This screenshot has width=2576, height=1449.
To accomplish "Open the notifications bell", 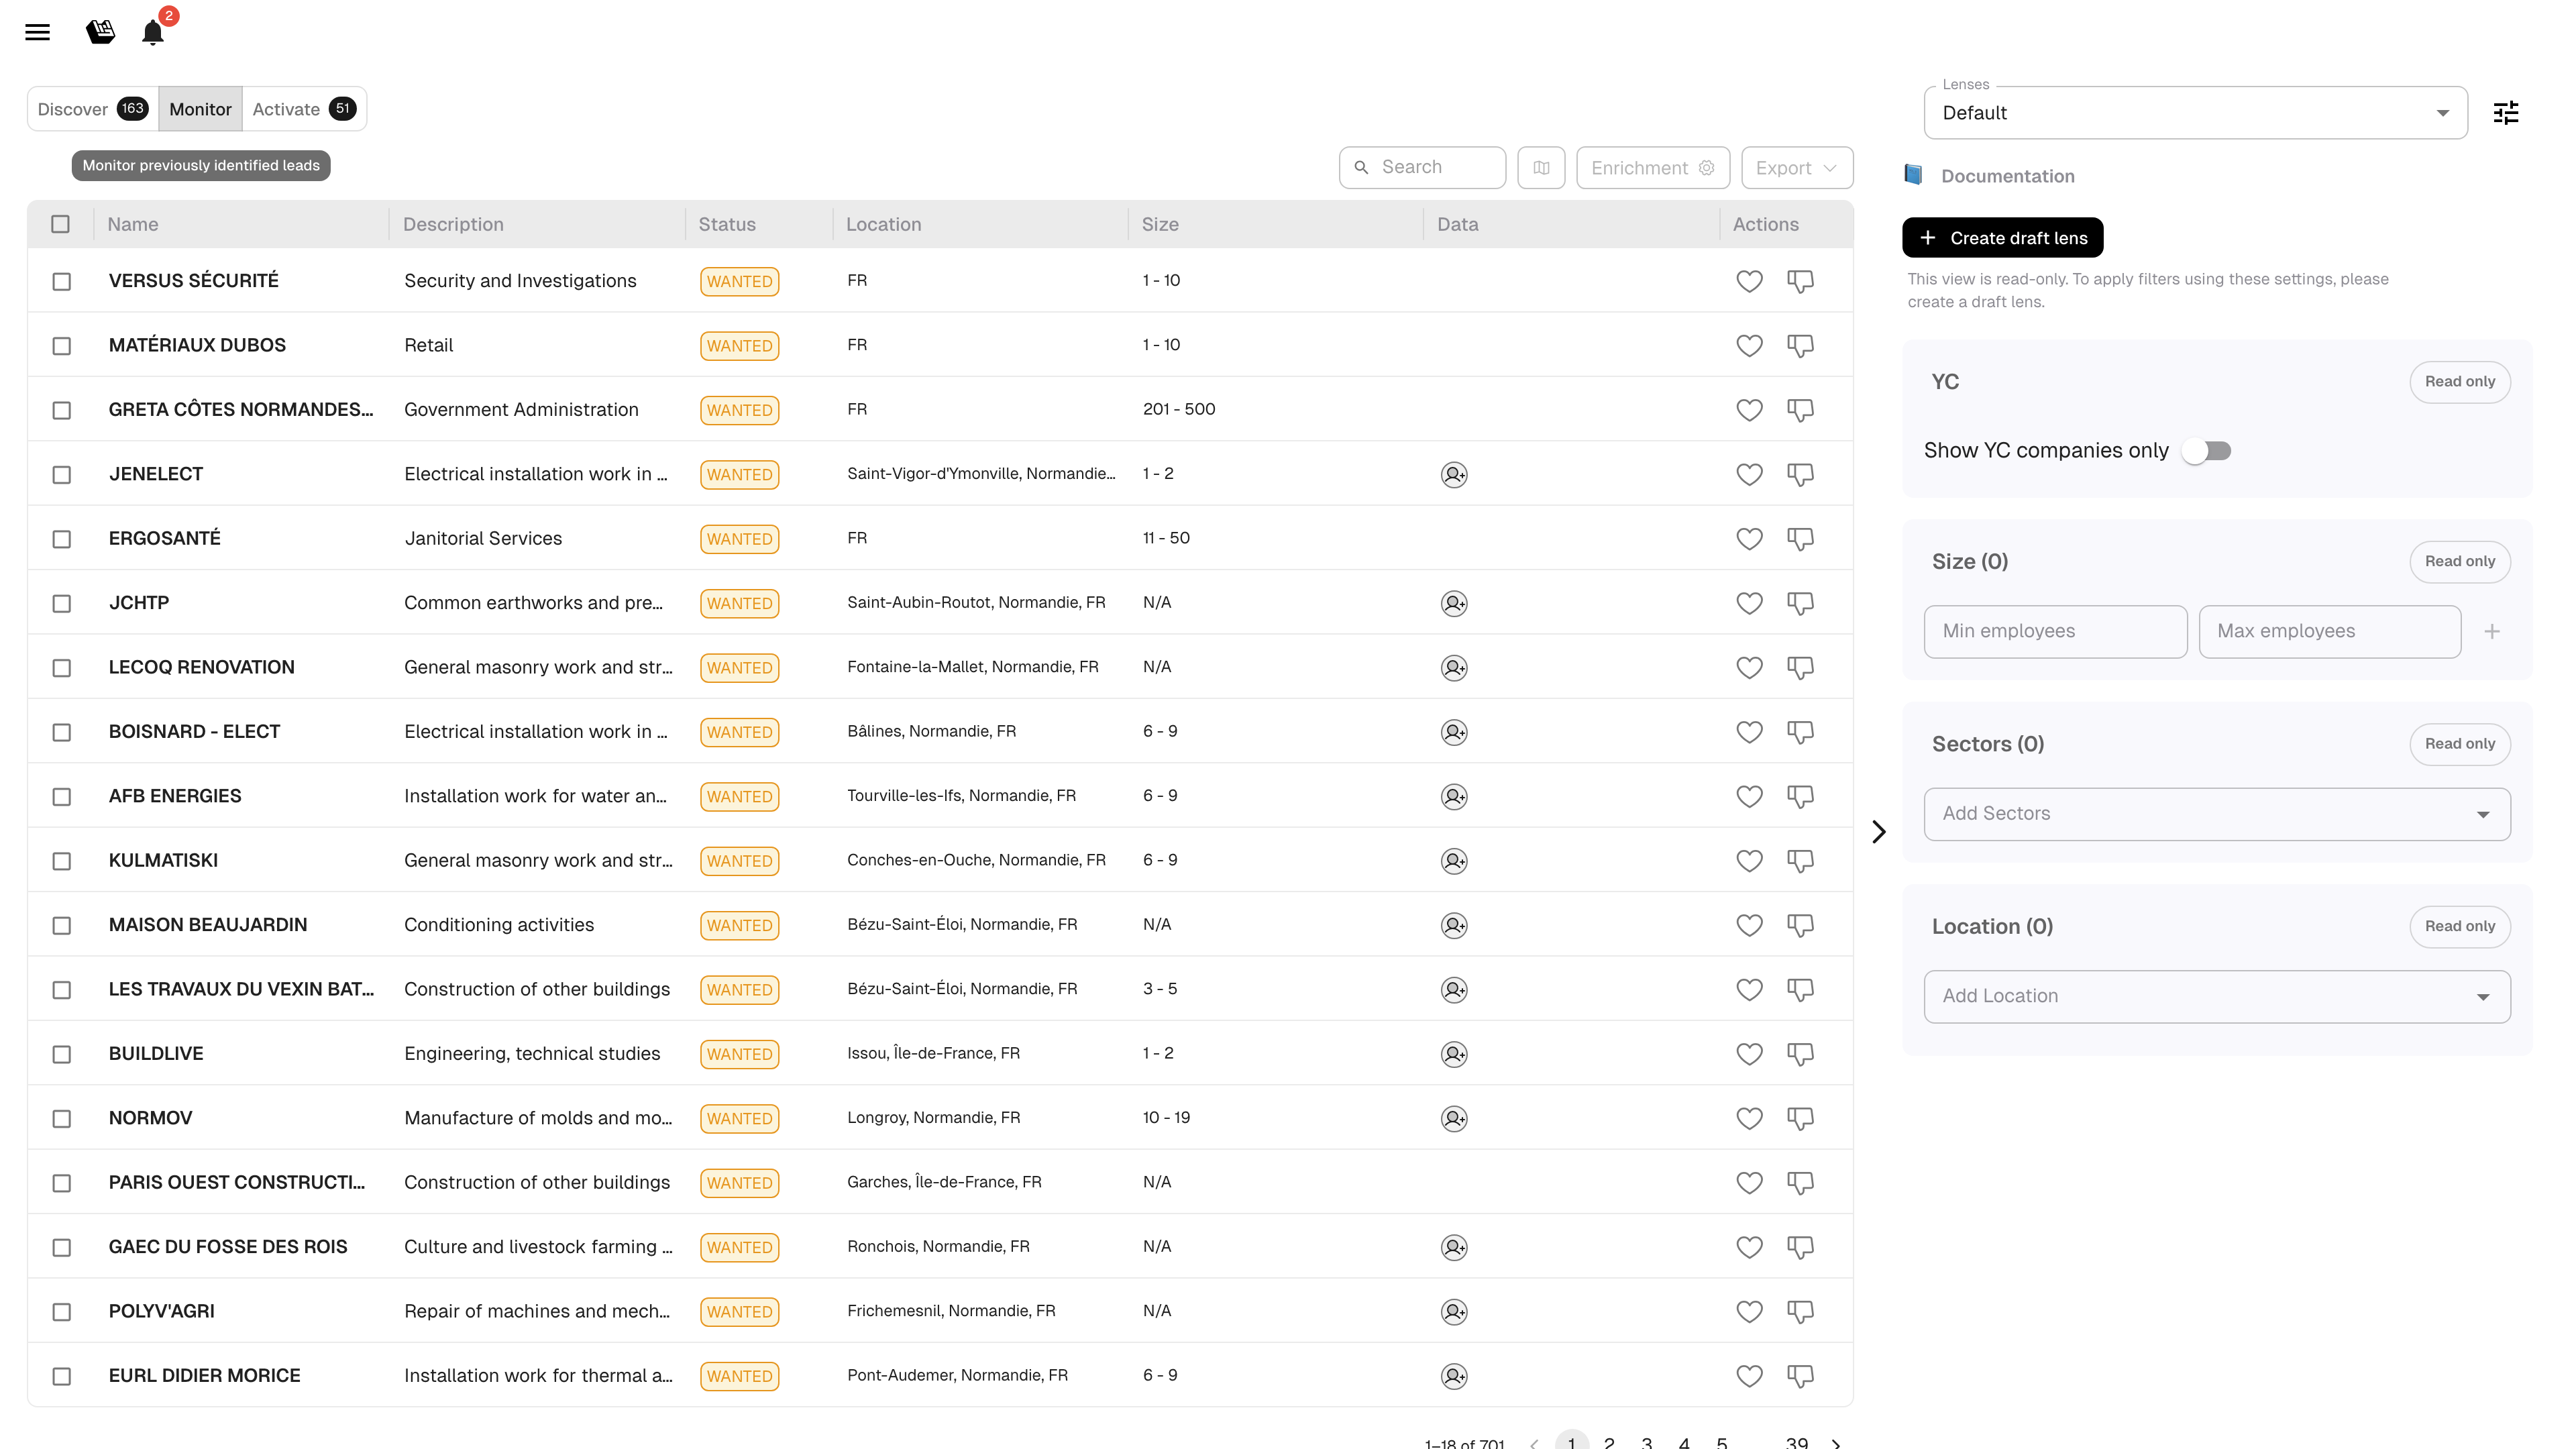I will (152, 33).
